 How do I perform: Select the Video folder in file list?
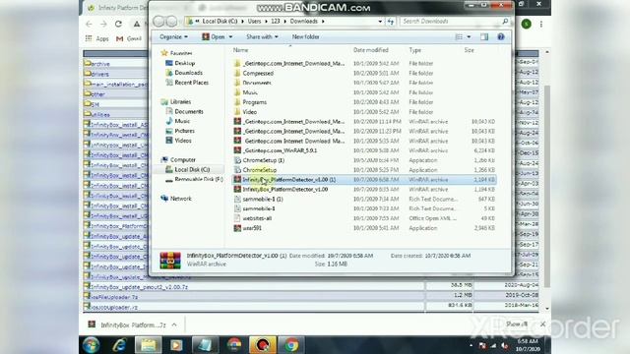tap(249, 112)
